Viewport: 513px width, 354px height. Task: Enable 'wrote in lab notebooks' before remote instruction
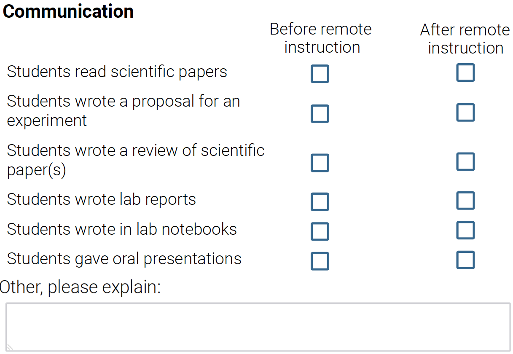point(320,231)
